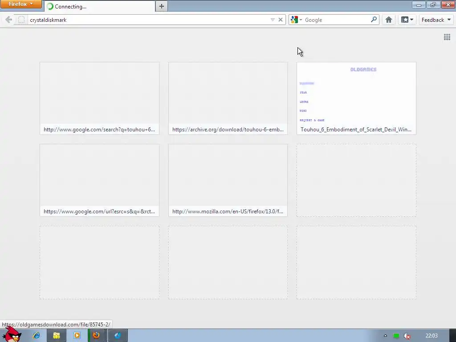Screen dimensions: 456x342
Task: Open the Touhou_6_Embodiment_of_Scarlet_Devil OldGames tile
Action: click(356, 98)
